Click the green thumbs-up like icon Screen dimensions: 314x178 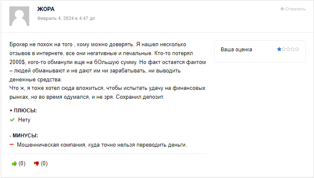pos(14,164)
